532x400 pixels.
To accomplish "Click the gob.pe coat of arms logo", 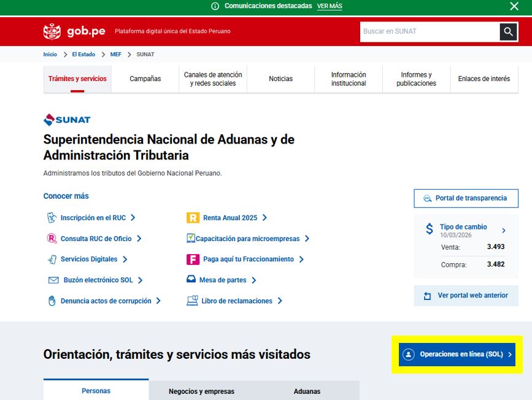I will [x=53, y=31].
